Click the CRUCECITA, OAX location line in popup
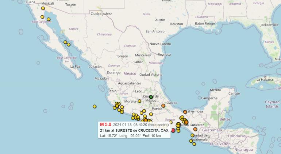Screen dimensions: 281x154 point(134,130)
